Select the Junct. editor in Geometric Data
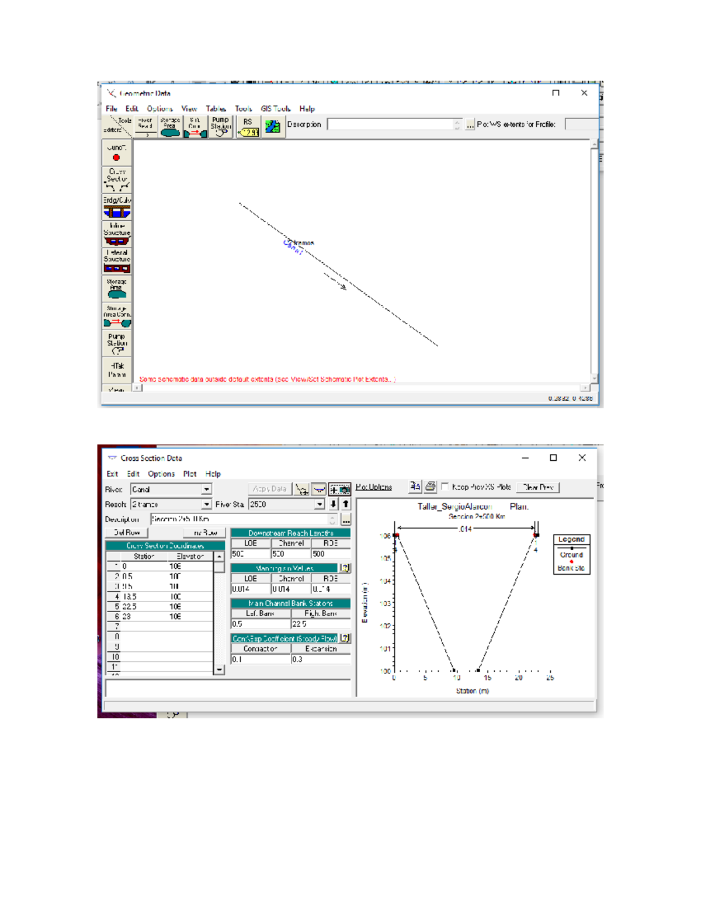The image size is (701, 907). [x=116, y=153]
